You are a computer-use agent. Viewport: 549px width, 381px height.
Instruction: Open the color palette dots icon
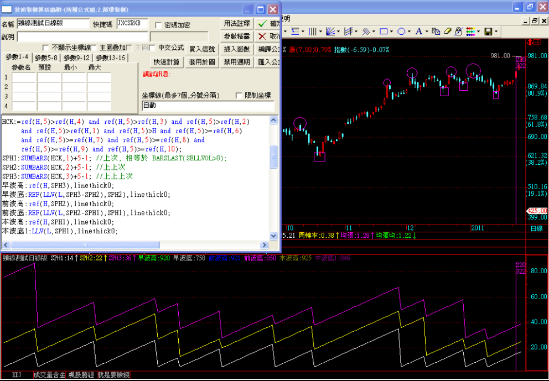tap(470, 32)
